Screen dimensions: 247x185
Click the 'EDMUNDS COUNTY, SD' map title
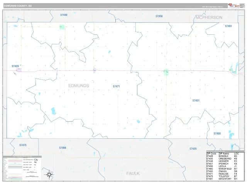click(18, 6)
